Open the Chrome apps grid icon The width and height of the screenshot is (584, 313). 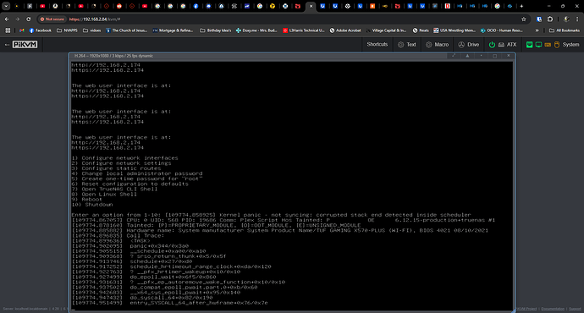(x=8, y=30)
